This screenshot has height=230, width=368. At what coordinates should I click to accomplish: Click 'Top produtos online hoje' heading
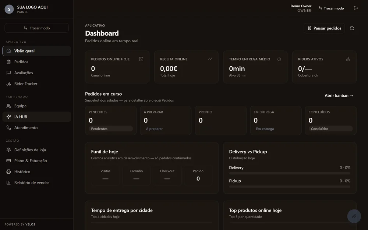255,210
